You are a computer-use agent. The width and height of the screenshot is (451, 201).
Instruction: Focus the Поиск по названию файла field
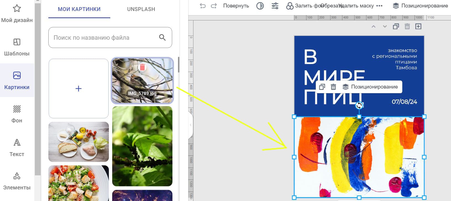(110, 37)
